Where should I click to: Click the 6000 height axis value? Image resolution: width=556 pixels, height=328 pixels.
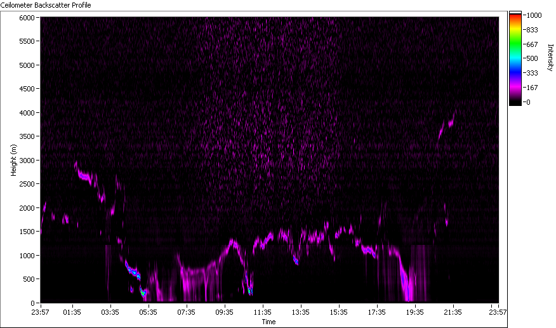[x=27, y=18]
